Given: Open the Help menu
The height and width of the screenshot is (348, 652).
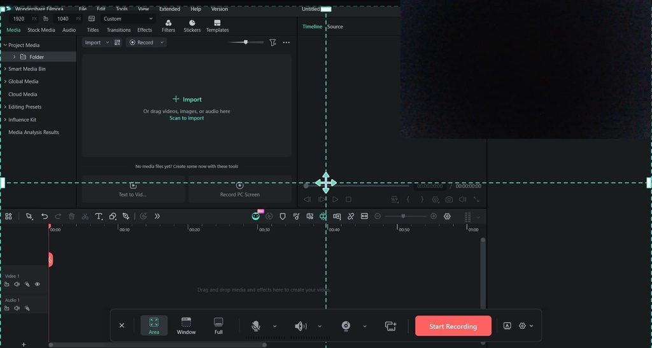Looking at the screenshot, I should pyautogui.click(x=195, y=9).
